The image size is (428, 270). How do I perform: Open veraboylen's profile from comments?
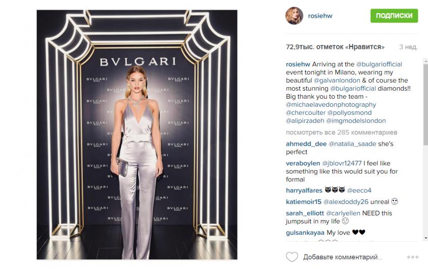[x=303, y=163]
